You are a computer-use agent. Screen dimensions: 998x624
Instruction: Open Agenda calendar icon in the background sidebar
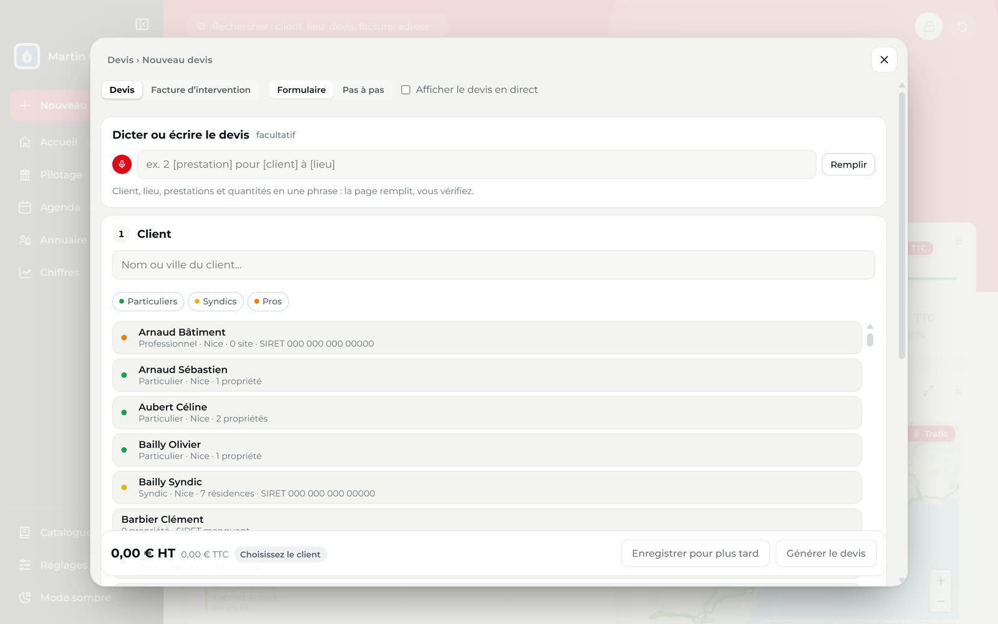click(x=25, y=207)
